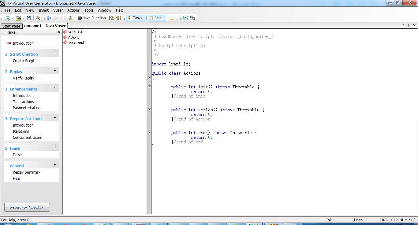Image resolution: width=418 pixels, height=225 pixels.
Task: Collapse the init() method code fold
Action: [x=149, y=87]
